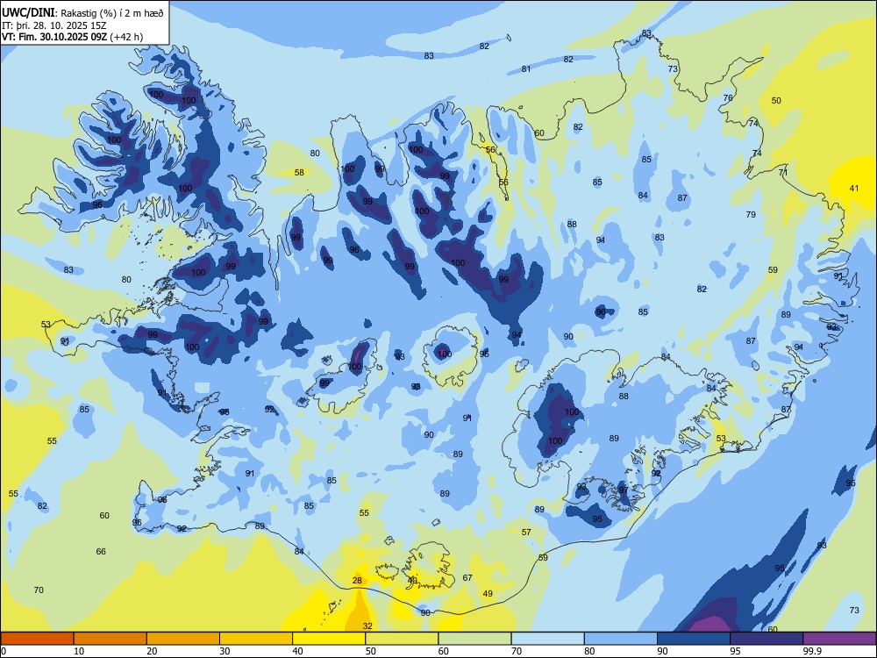Image resolution: width=877 pixels, height=658 pixels.
Task: Click the map humidity value '66'
Action: click(101, 552)
